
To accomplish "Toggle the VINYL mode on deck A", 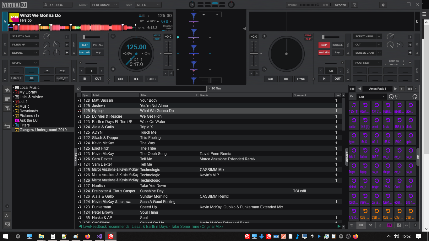I will click(x=157, y=35).
